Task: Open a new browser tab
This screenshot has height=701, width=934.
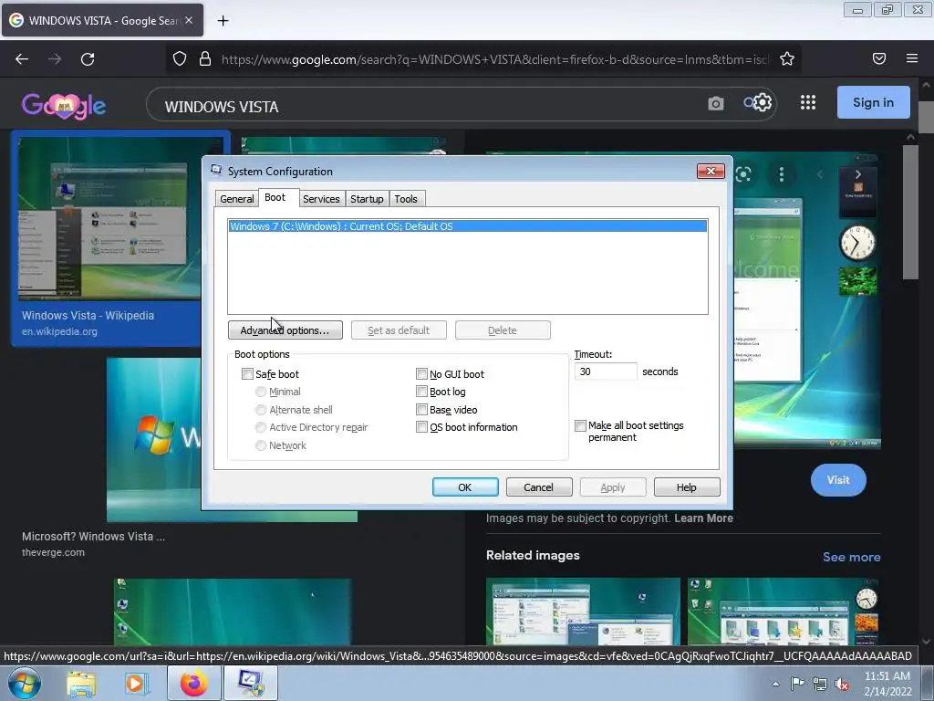Action: tap(223, 21)
